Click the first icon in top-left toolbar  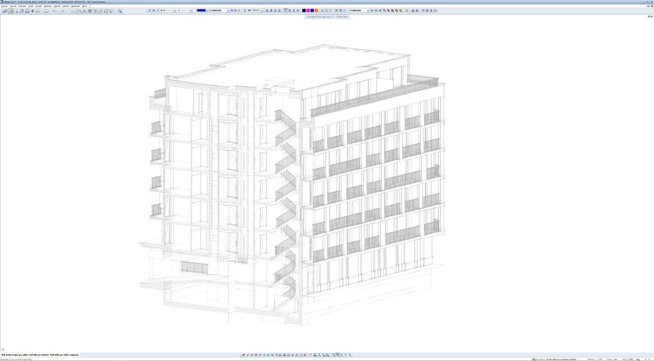coord(5,11)
